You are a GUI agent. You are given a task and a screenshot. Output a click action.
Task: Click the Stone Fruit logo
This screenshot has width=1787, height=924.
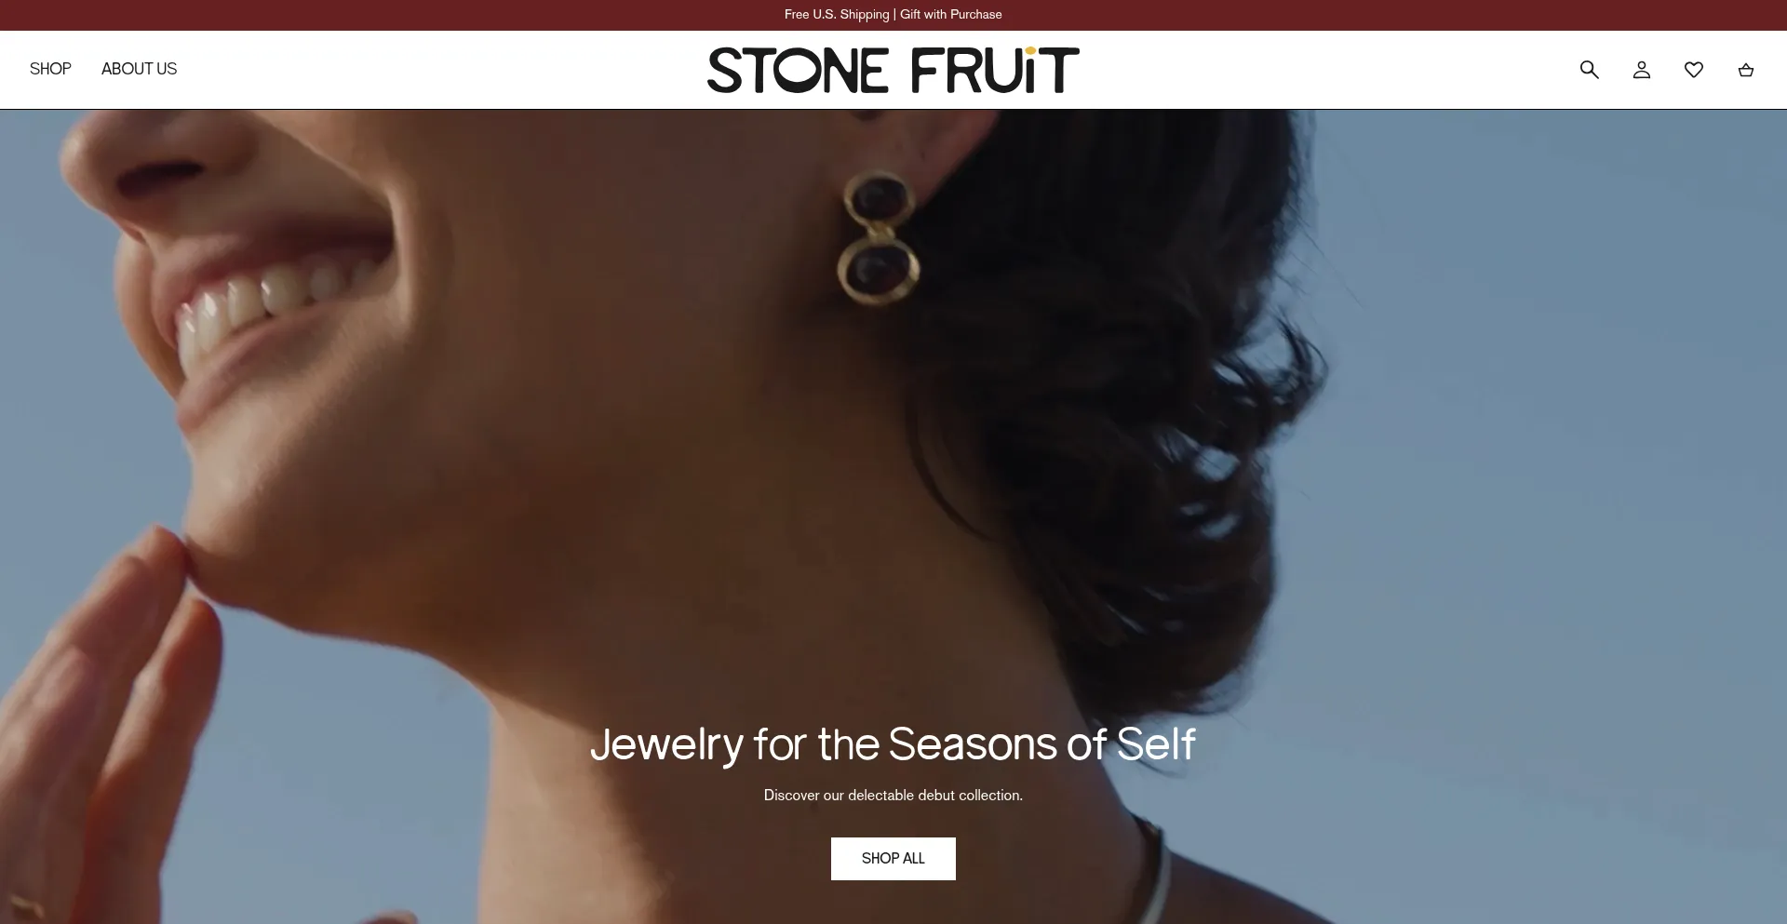pyautogui.click(x=893, y=70)
